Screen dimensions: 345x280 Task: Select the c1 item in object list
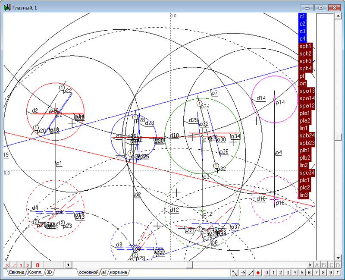302,16
